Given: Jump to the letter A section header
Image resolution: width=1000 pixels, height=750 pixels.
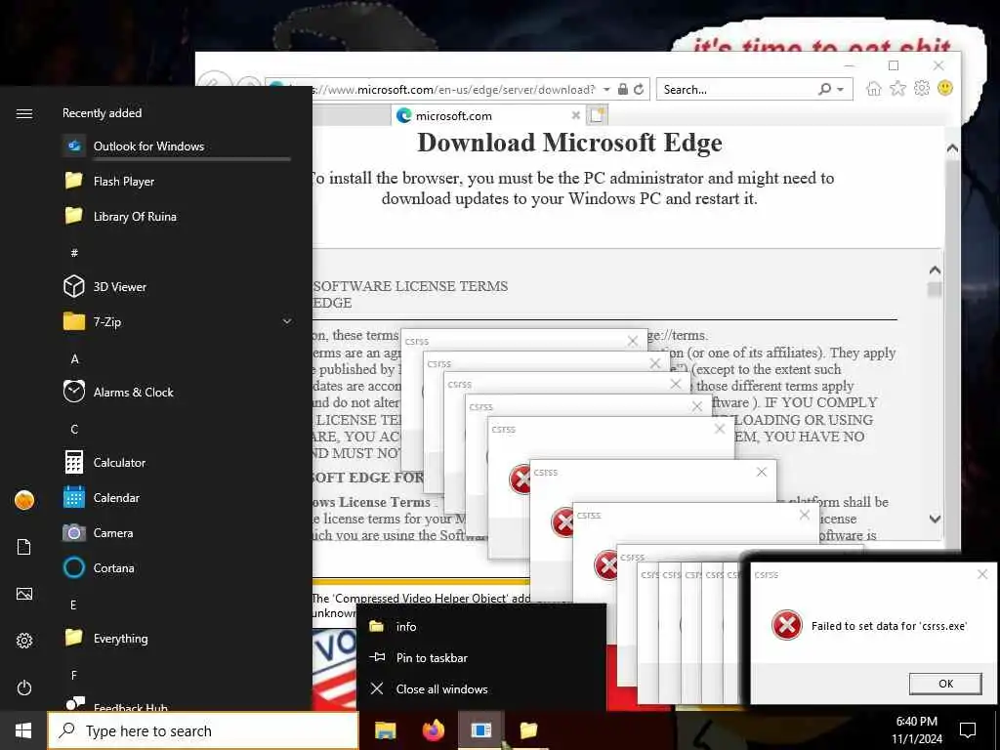Looking at the screenshot, I should (74, 359).
